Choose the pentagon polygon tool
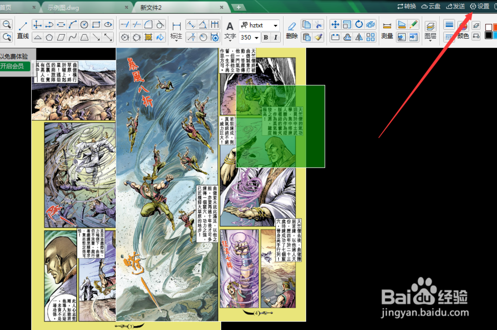 (x=49, y=37)
